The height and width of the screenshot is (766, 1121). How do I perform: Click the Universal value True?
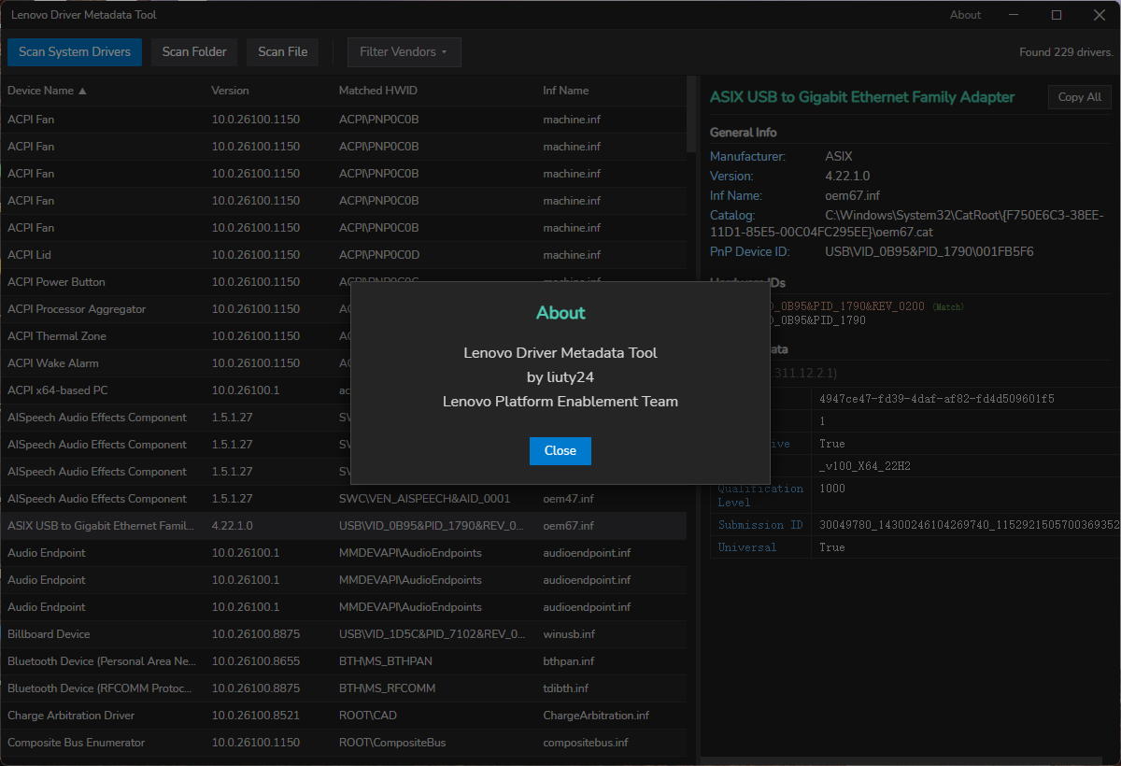832,547
